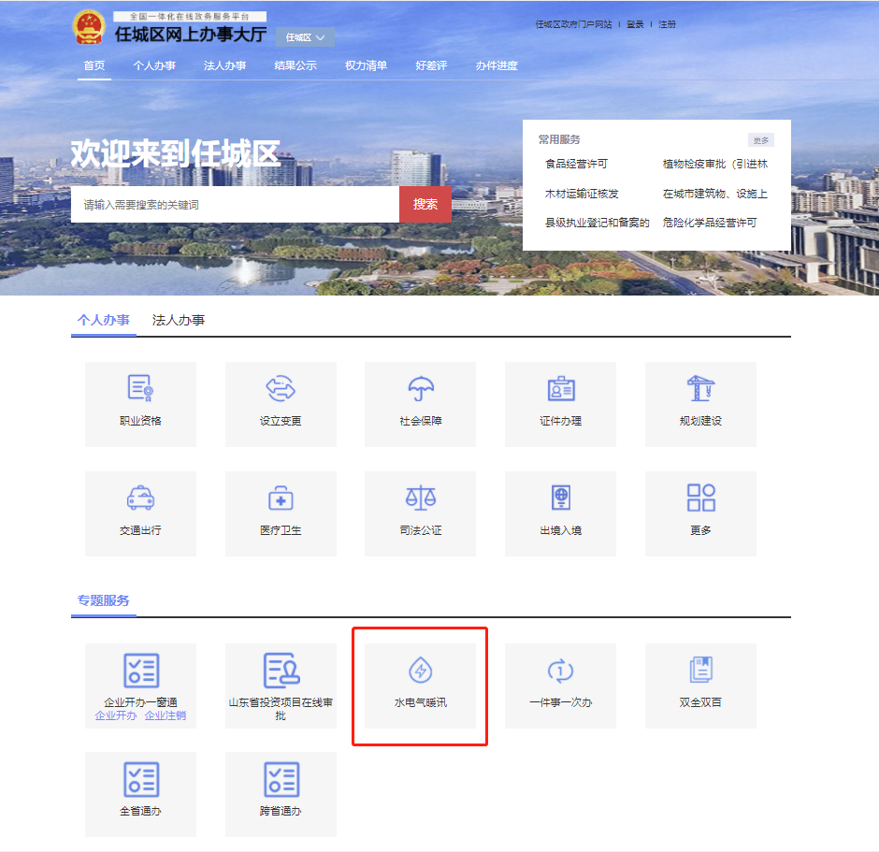Open the 职业资格 certificate icon
Screen dimensions: 879x852
(x=140, y=388)
